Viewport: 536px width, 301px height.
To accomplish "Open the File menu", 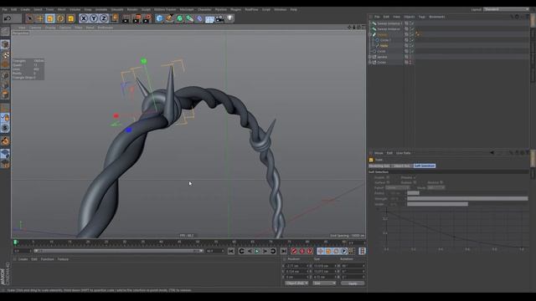I will [4, 9].
